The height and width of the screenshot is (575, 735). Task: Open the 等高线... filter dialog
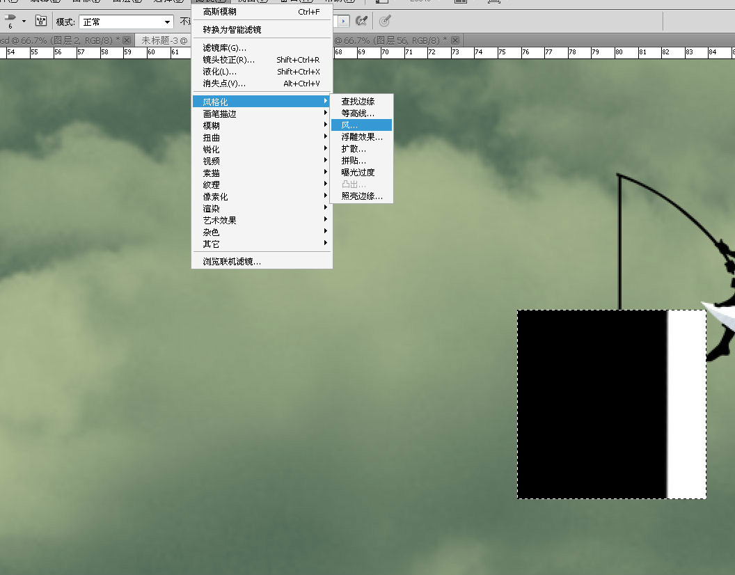pyautogui.click(x=361, y=113)
